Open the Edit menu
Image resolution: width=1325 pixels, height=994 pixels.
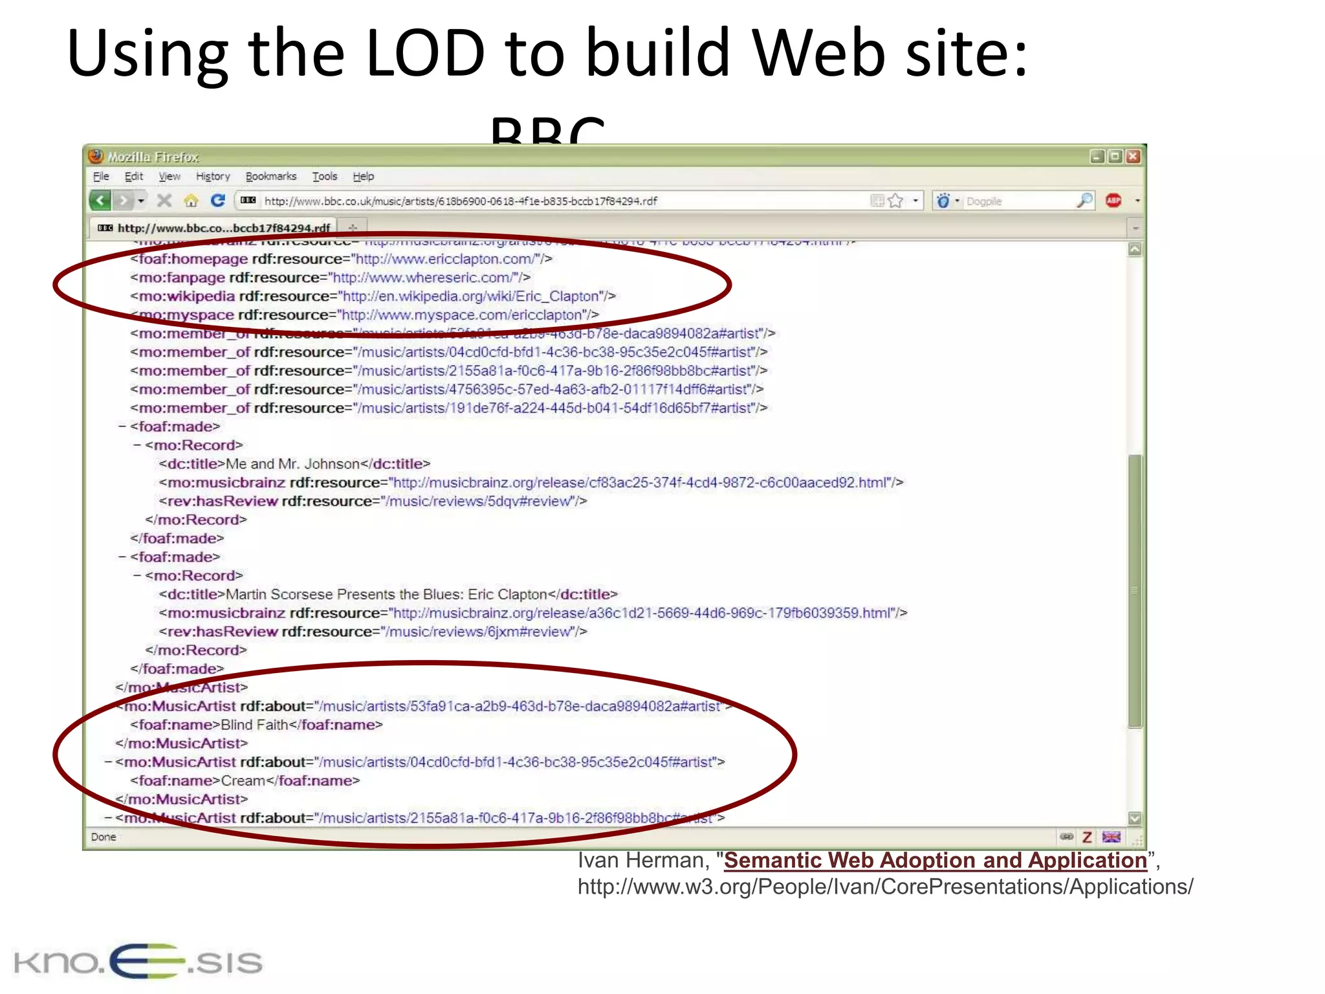(x=134, y=176)
